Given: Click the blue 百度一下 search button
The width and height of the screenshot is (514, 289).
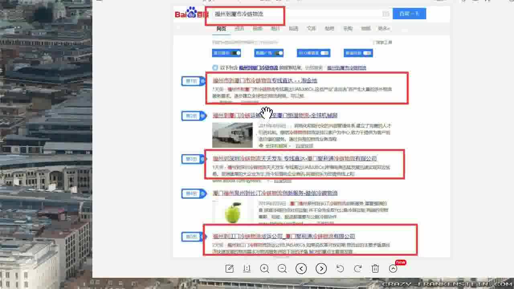Looking at the screenshot, I should tap(409, 13).
